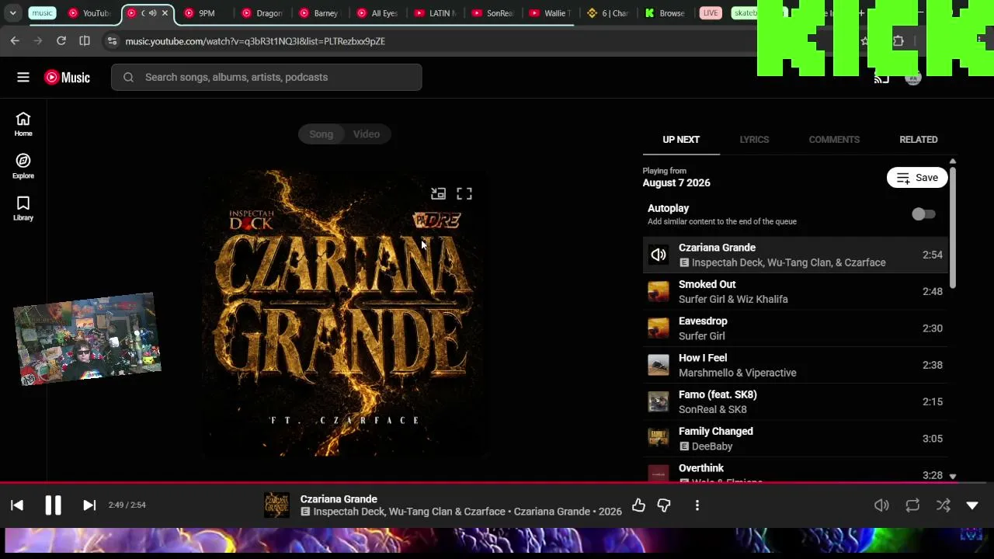Switch to the LATIN browser tab
The width and height of the screenshot is (994, 559).
click(436, 13)
